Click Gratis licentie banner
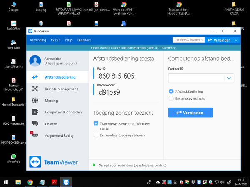The width and height of the screenshot is (250, 187). (x=133, y=48)
